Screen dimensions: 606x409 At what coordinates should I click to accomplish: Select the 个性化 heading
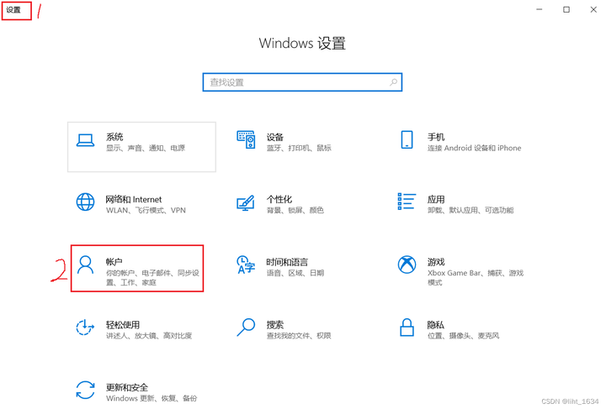pos(279,199)
